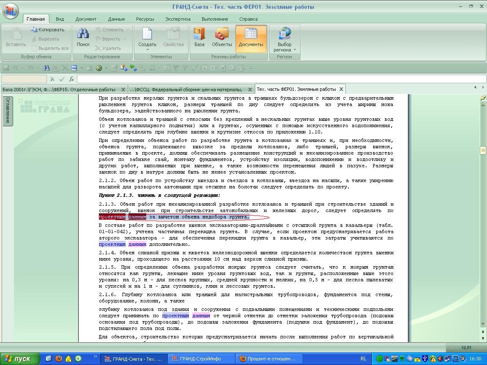Screen dimensions: 487x365
Task: Open the Экспертиза ribbon tab
Action: pos(178,19)
